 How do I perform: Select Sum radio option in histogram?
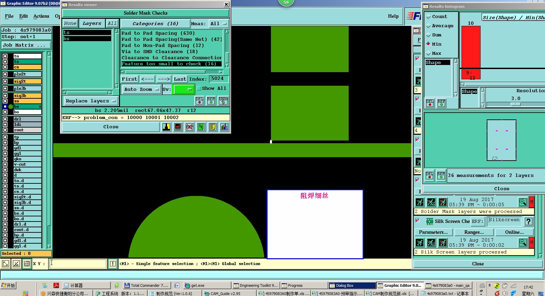tap(428, 35)
